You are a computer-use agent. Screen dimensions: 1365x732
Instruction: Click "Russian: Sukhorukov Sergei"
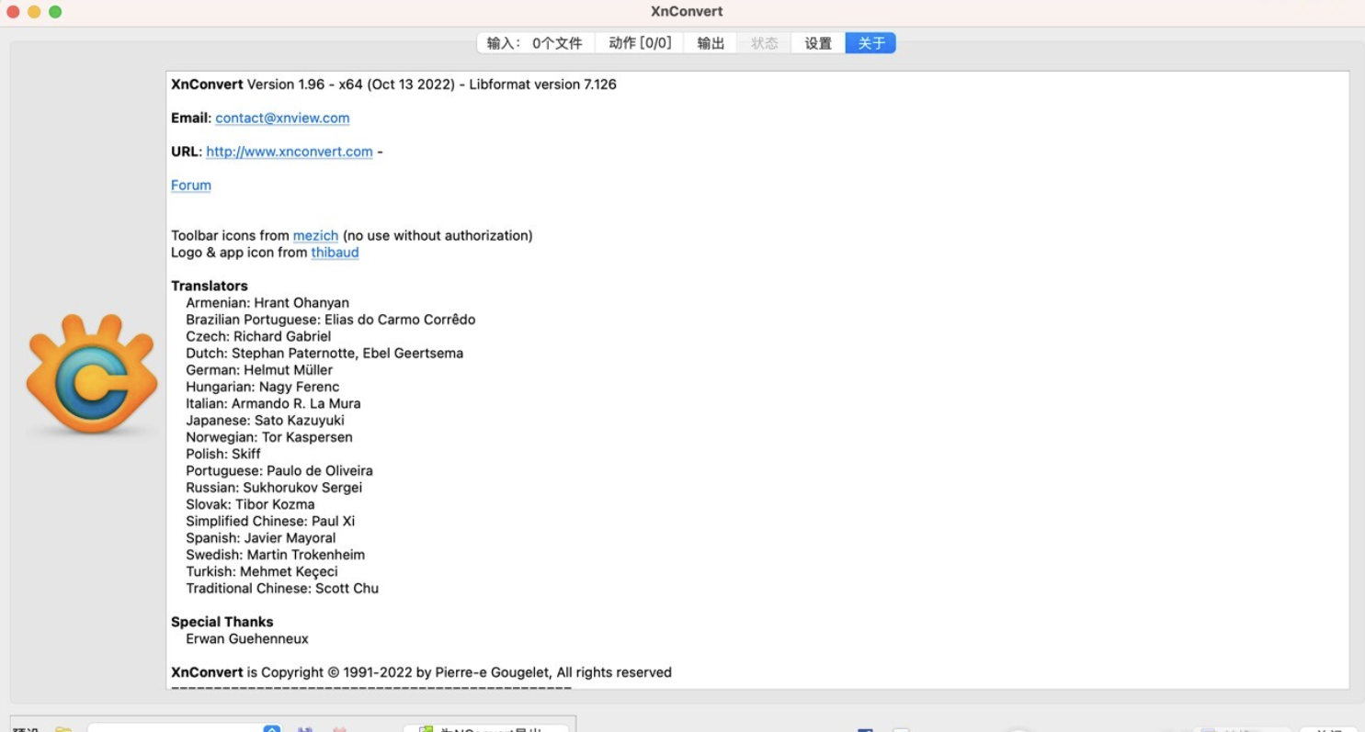click(274, 488)
